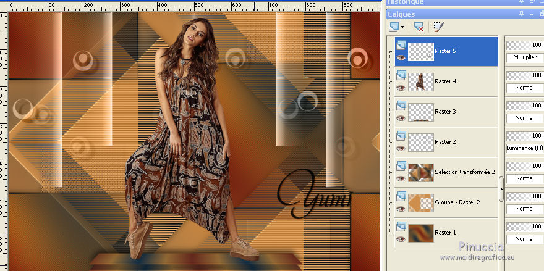544x271 pixels.
Task: Select the Raster 1 layer name
Action: coord(445,232)
